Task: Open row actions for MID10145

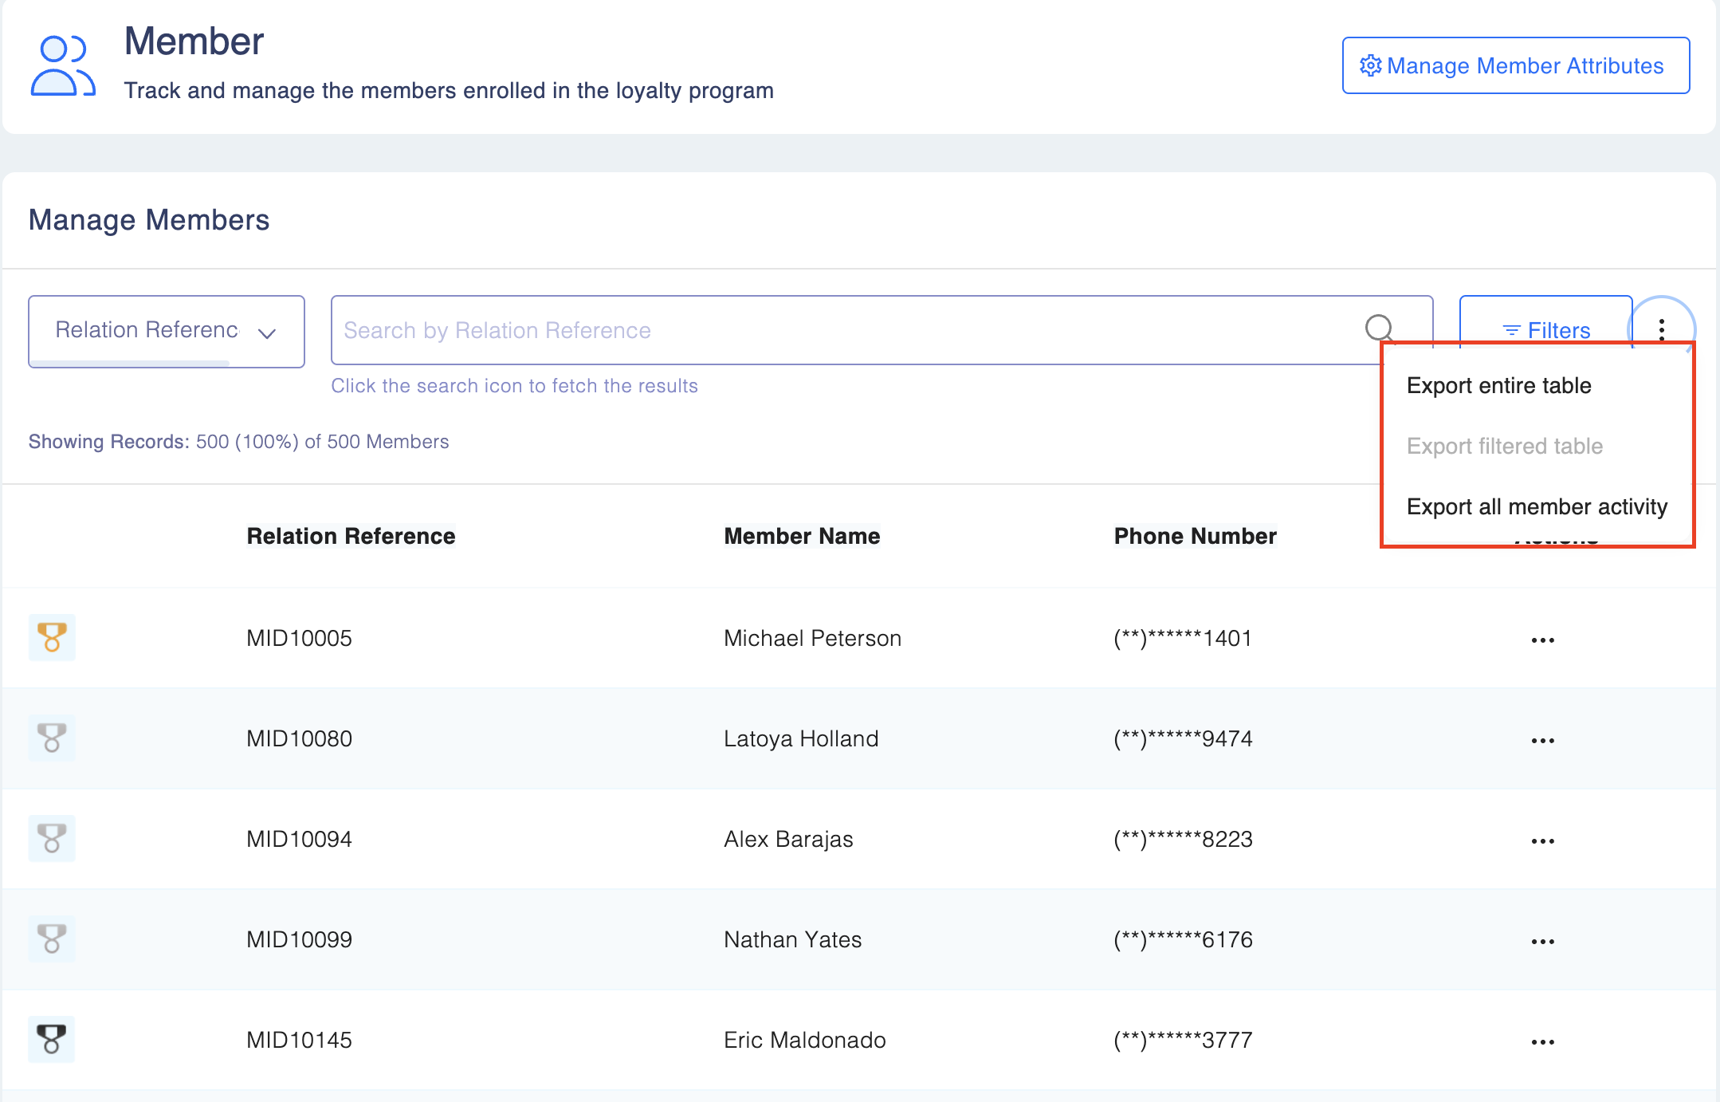Action: coord(1542,1041)
